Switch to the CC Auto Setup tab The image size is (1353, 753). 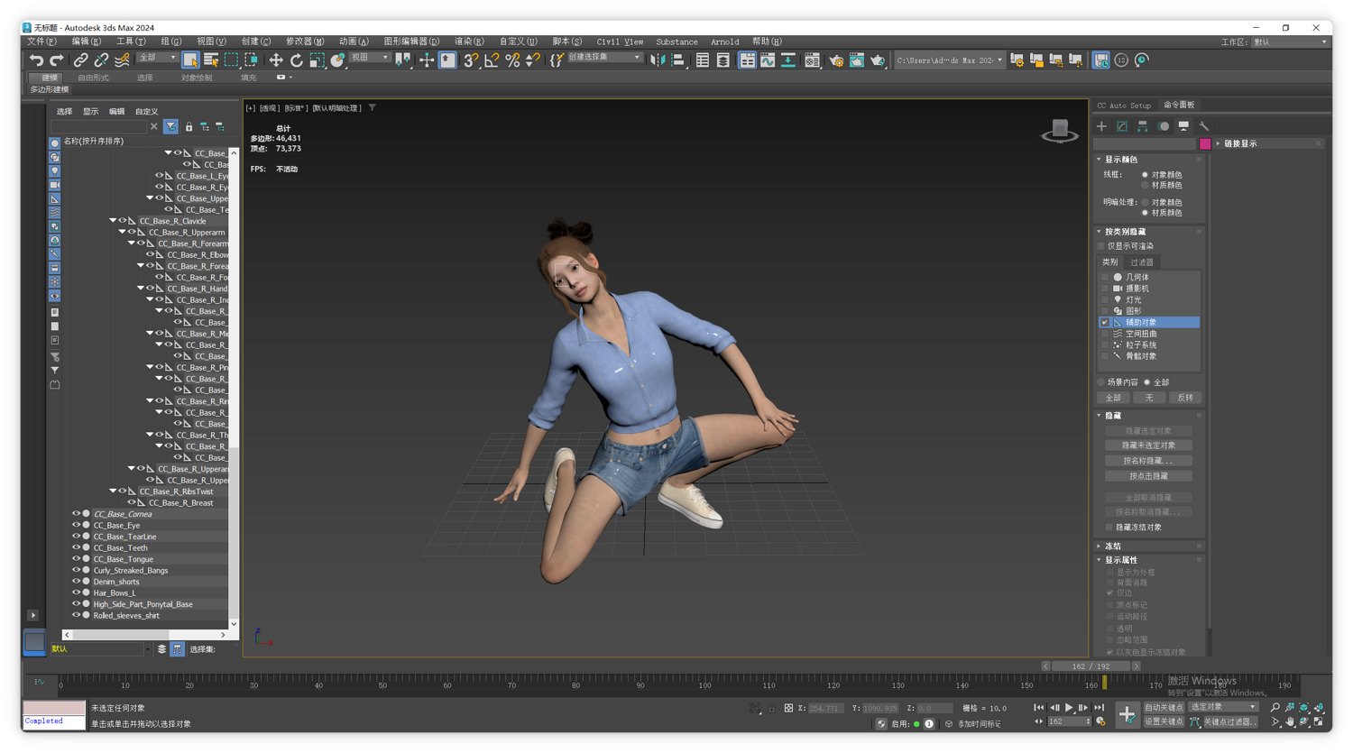[1124, 106]
